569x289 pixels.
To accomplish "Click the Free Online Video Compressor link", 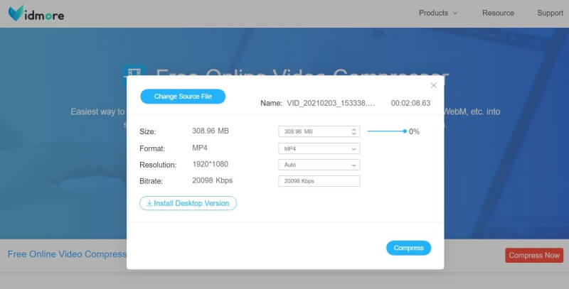I will click(67, 254).
